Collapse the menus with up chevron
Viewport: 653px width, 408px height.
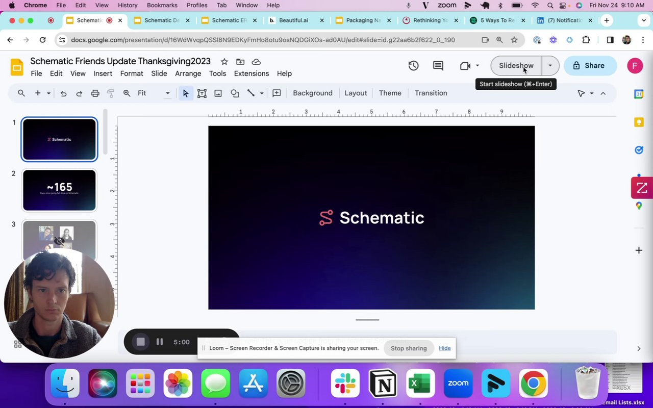pyautogui.click(x=603, y=93)
